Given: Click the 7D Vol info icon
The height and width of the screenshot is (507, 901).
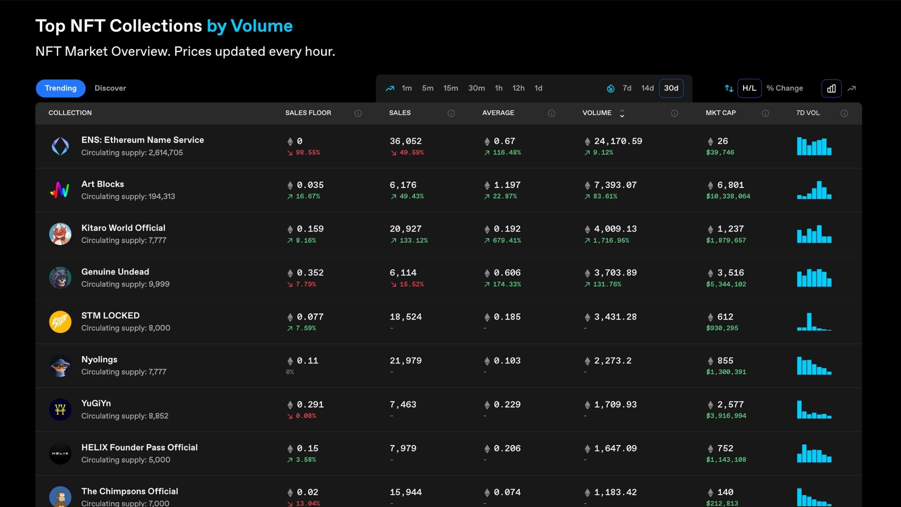Looking at the screenshot, I should click(844, 113).
